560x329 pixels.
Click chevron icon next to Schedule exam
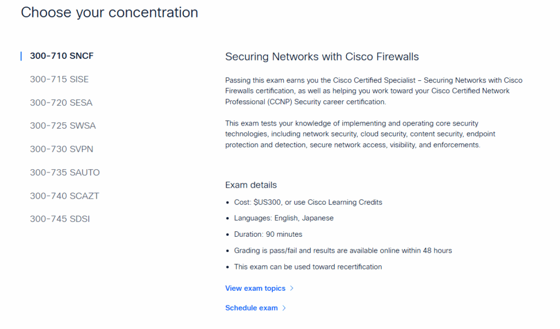[284, 308]
